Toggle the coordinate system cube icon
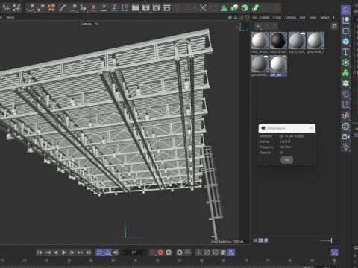 click(125, 8)
